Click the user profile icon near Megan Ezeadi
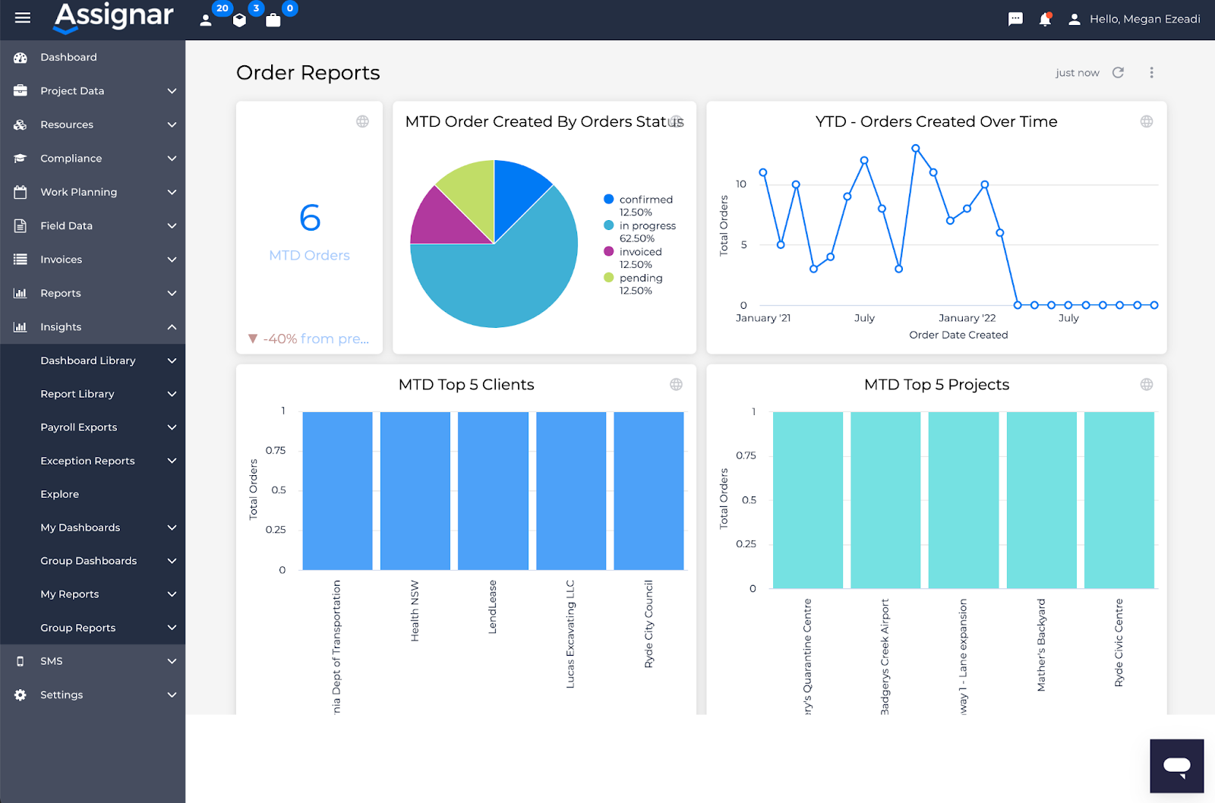This screenshot has height=803, width=1215. [x=1075, y=19]
